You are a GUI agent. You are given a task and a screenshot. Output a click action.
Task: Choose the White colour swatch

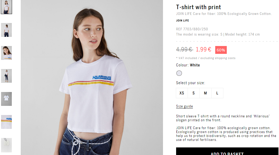click(x=179, y=73)
